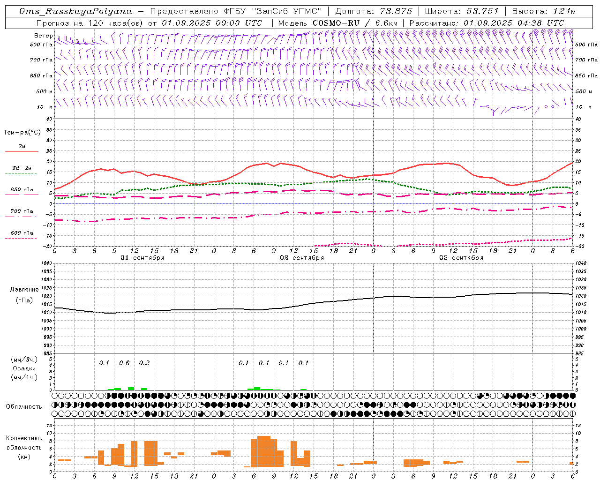Click the 700 гПа temperature legend entry

22,211
